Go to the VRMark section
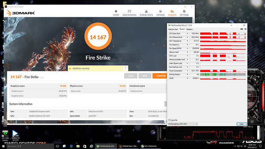This screenshot has width=265, height=149. pos(160,13)
